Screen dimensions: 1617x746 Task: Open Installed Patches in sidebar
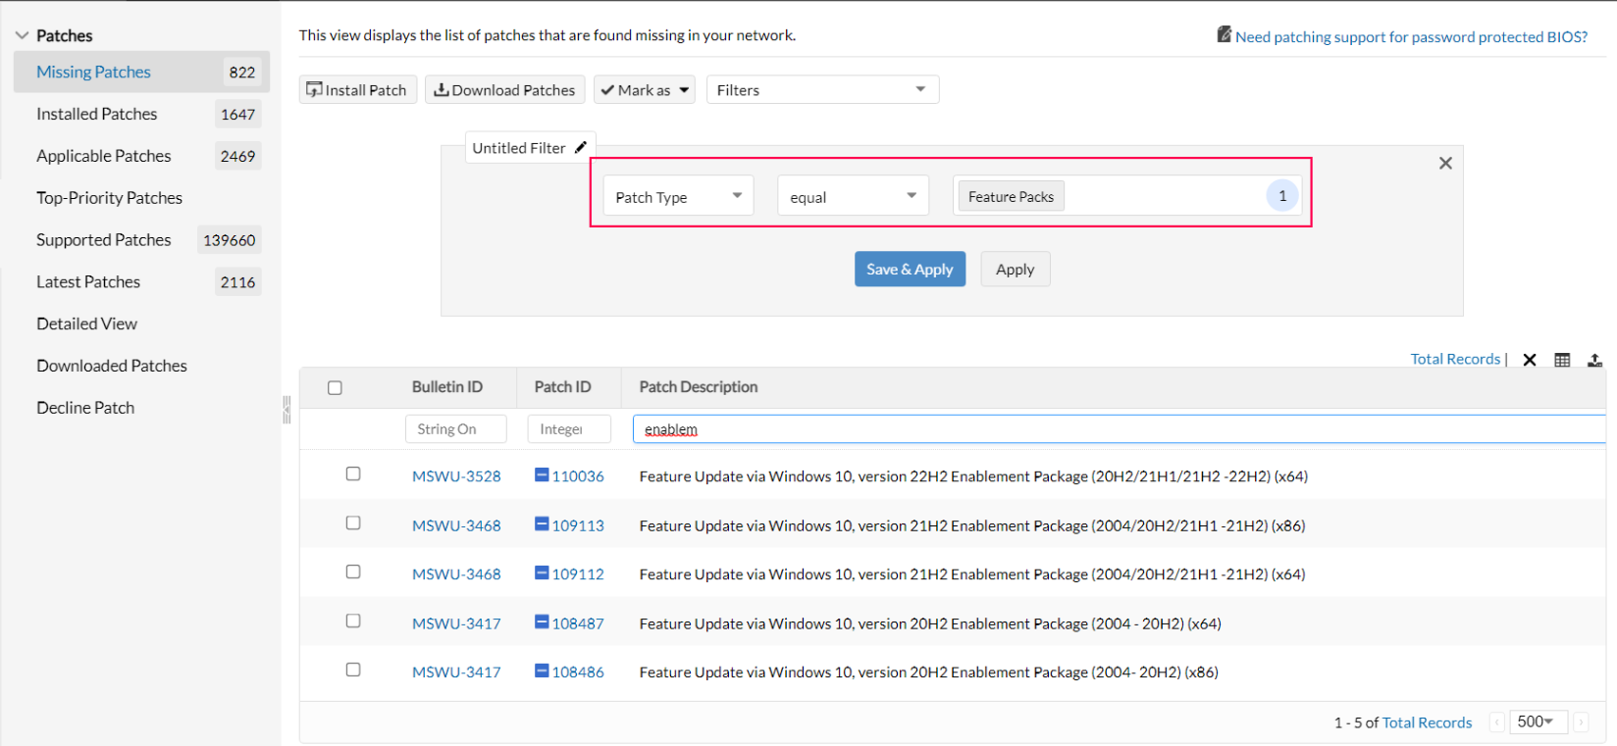point(97,114)
